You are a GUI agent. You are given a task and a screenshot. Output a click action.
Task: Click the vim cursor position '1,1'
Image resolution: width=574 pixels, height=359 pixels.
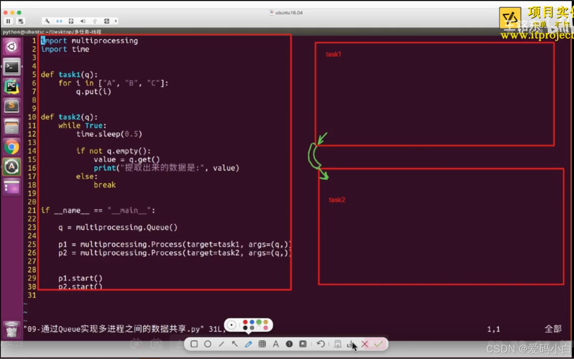[493, 329]
